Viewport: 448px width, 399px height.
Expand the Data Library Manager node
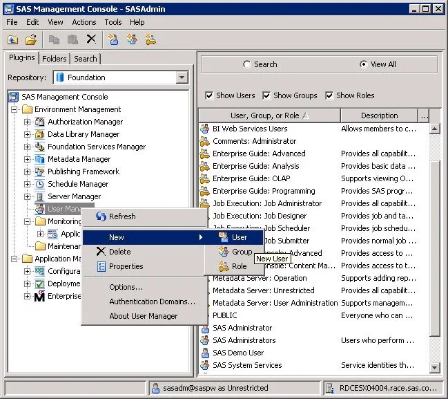(27, 134)
